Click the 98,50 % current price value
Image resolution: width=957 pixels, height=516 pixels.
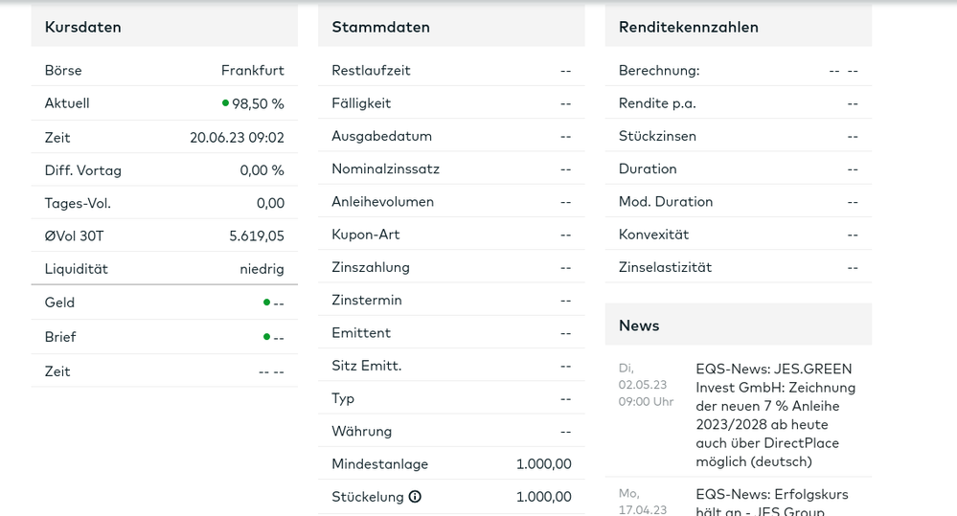point(259,103)
